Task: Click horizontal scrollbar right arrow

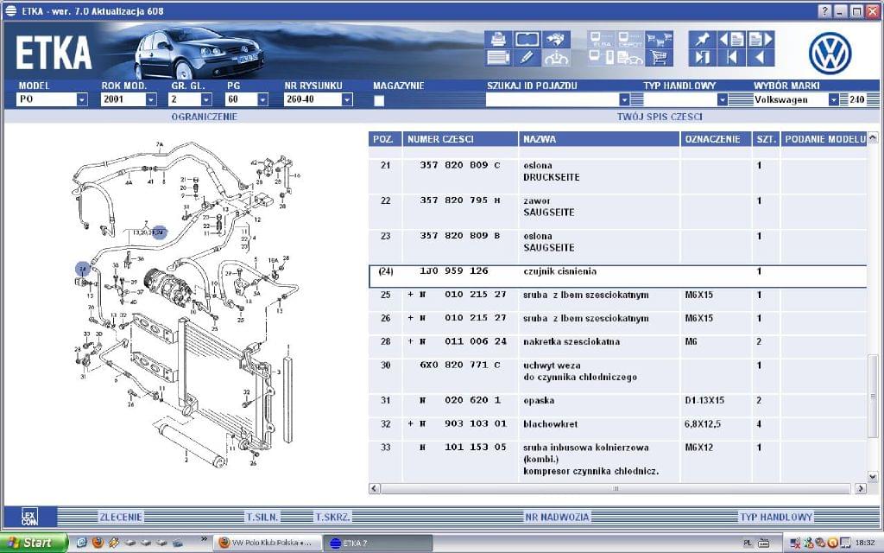Action: click(861, 489)
